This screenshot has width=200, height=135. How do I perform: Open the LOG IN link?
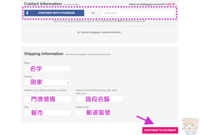click(x=170, y=4)
